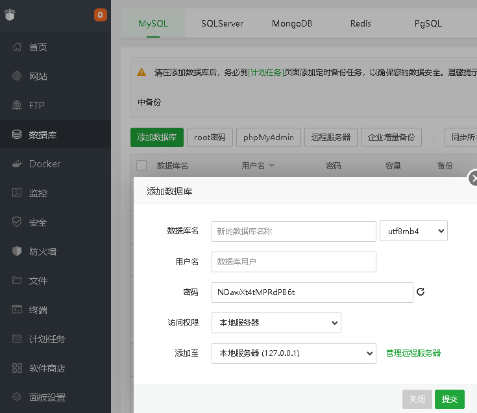Viewport: 477px width, 413px height.
Task: Close the 添加数据库 dialog with X
Action: click(473, 178)
